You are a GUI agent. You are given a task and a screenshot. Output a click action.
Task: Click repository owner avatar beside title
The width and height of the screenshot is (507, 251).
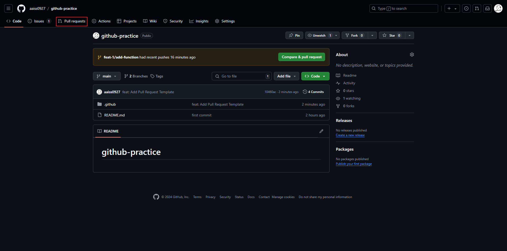coord(96,36)
